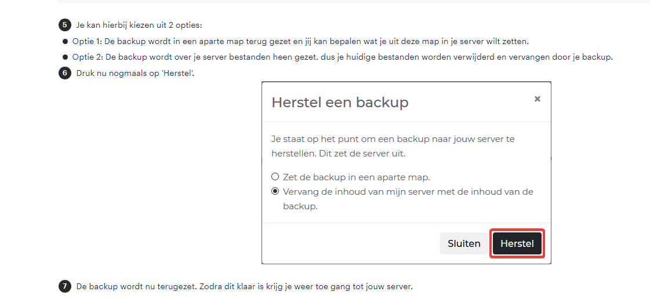Click the dialog's 'Je staat op het punt' warning text
Viewport: 650px width, 306px height.
393,147
